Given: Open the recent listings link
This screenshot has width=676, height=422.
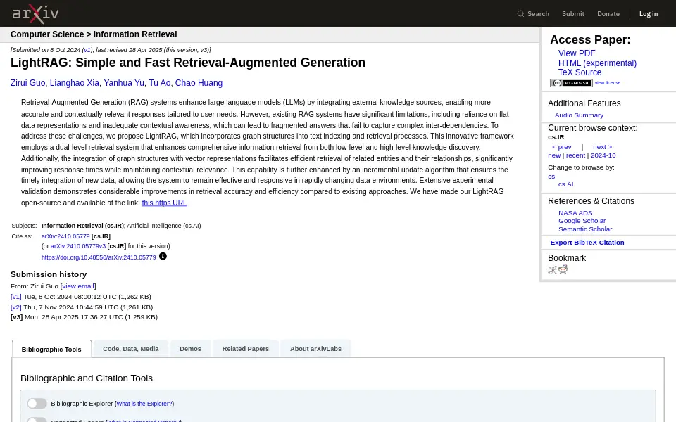Looking at the screenshot, I should (x=575, y=155).
